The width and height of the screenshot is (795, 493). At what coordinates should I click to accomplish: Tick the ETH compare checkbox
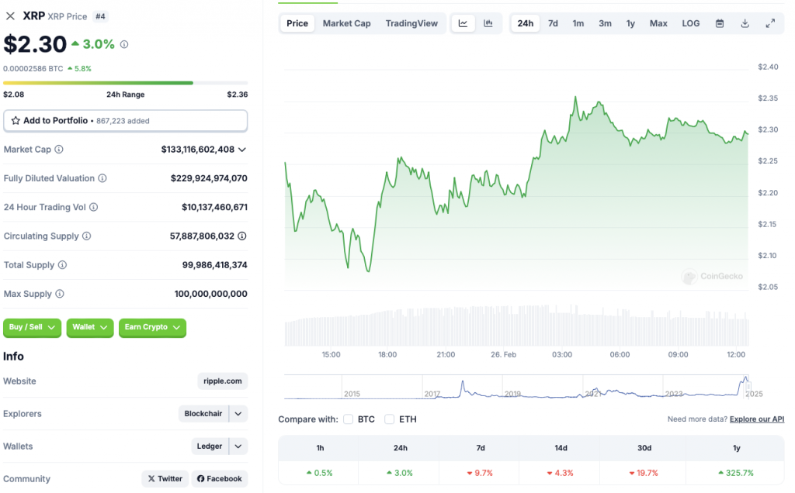[390, 419]
